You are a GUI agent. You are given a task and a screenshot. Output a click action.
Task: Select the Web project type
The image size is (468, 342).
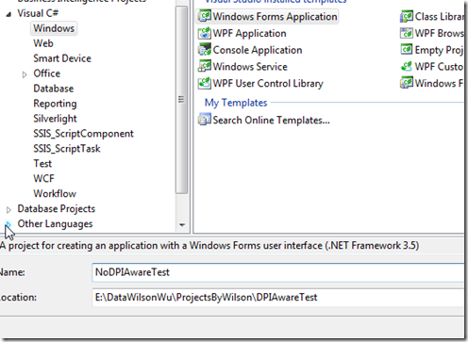43,43
